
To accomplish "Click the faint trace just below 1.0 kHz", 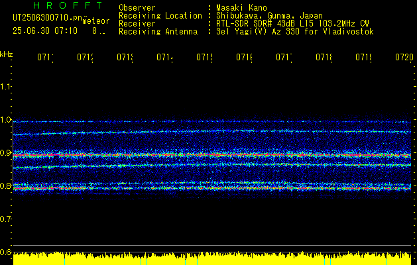I will coord(212,122).
